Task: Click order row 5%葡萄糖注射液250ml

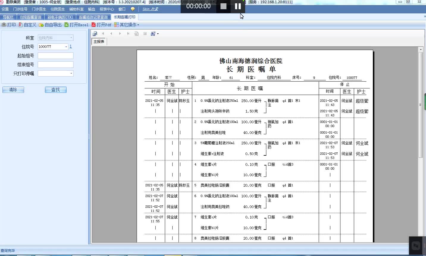Action: [217, 143]
